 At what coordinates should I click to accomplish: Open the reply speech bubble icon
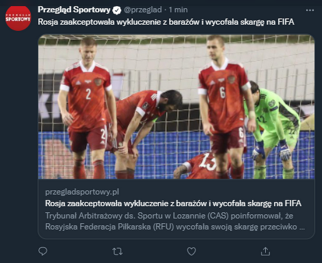point(43,251)
